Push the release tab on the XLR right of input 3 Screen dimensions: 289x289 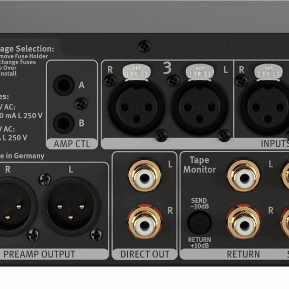[x=269, y=72]
